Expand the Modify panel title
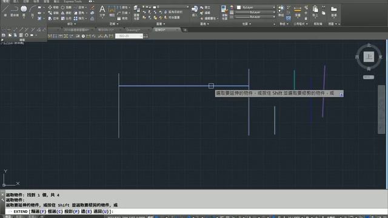 72,24
